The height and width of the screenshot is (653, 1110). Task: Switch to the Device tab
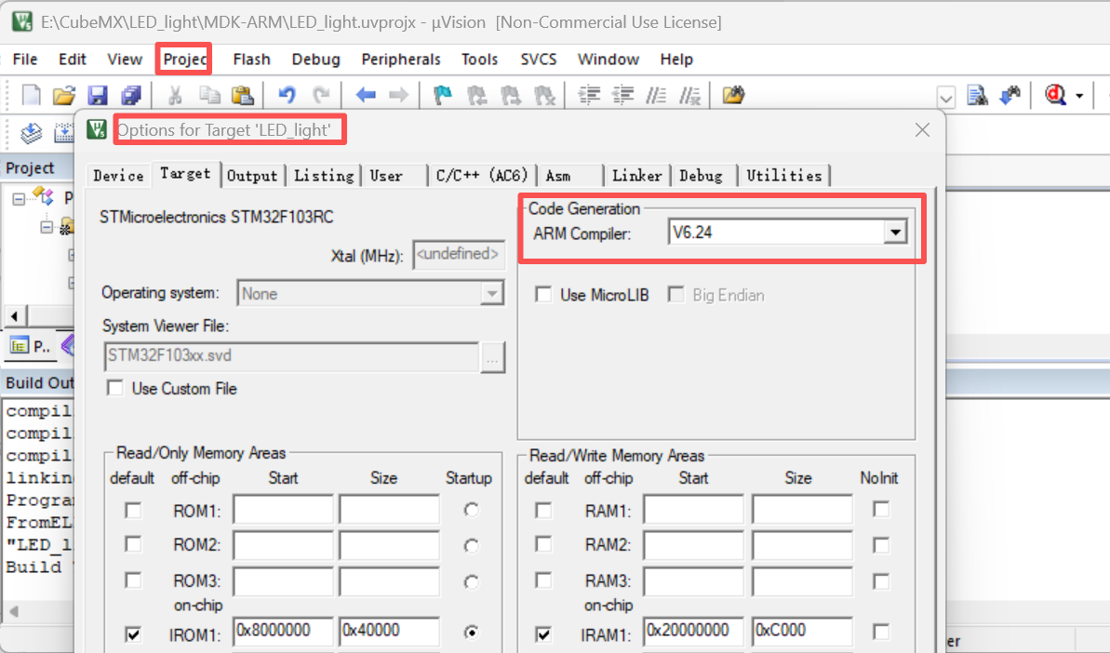pyautogui.click(x=118, y=176)
